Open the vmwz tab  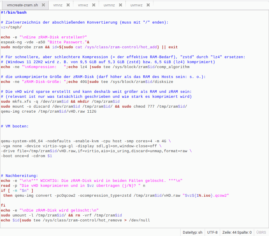pos(83,5)
